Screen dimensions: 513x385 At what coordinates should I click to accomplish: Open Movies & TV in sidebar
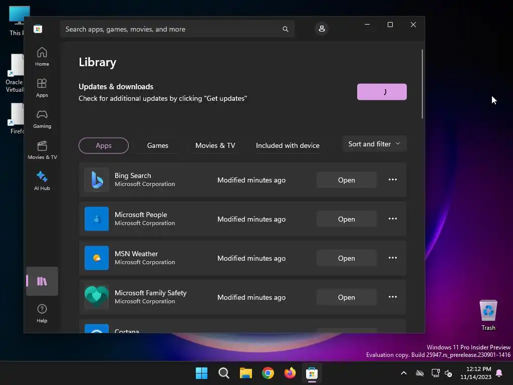click(42, 150)
